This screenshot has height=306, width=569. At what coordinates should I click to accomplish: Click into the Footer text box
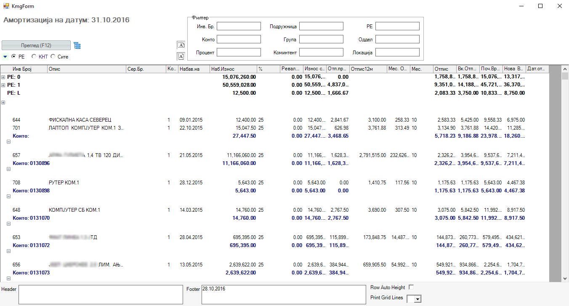(x=283, y=294)
